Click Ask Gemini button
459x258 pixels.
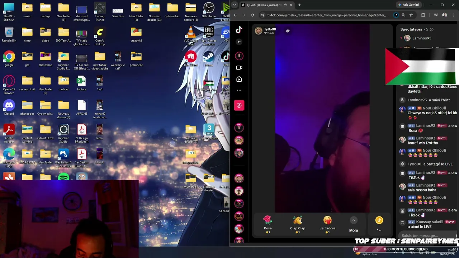[408, 5]
